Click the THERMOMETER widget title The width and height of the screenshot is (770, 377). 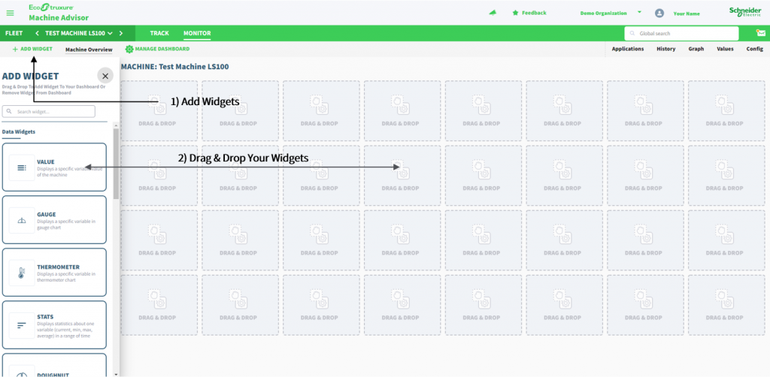point(59,267)
